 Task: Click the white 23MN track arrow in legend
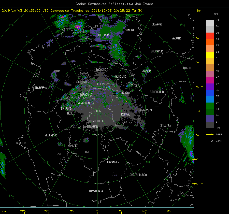tap(210, 141)
